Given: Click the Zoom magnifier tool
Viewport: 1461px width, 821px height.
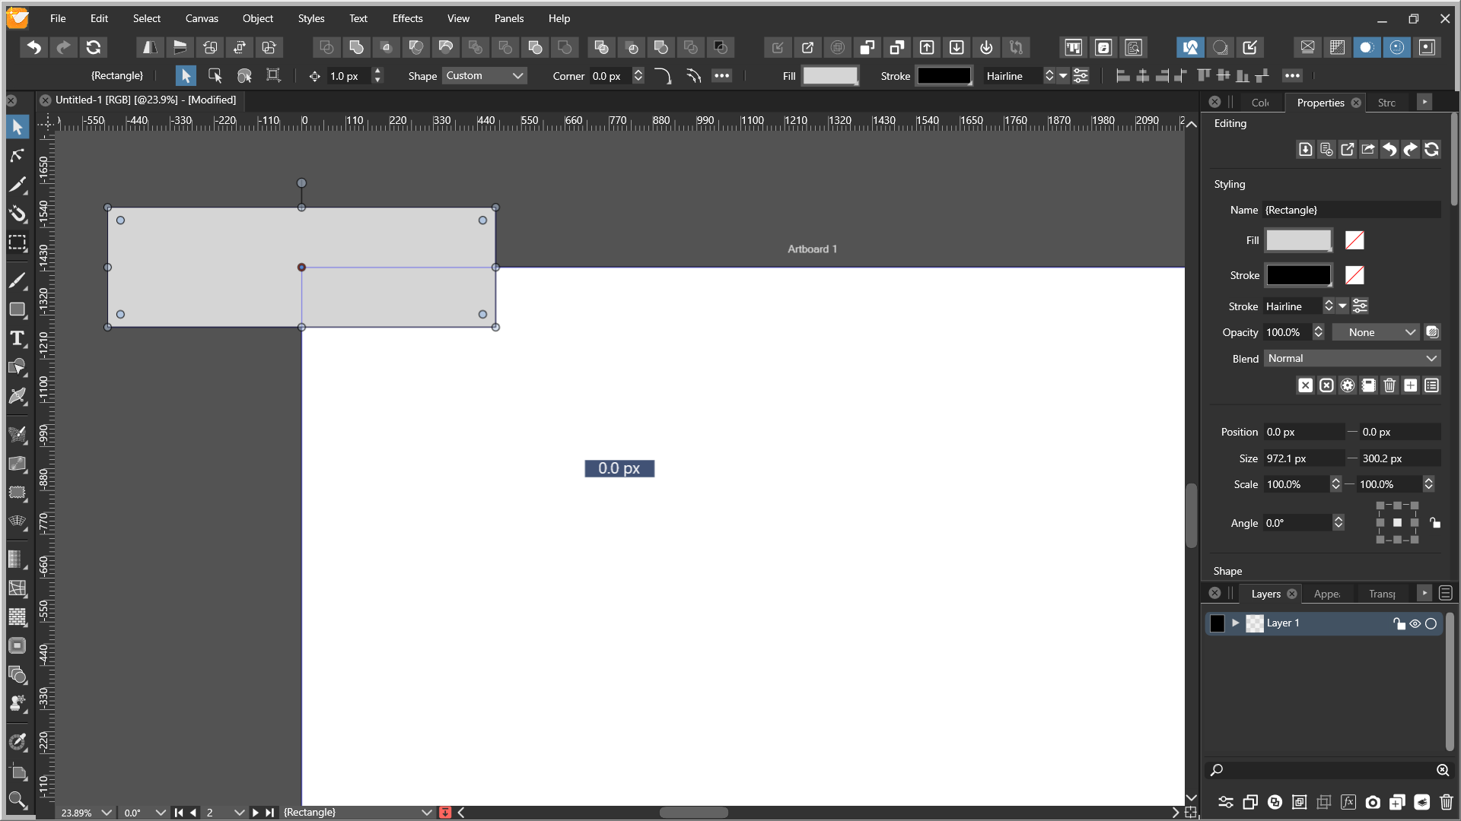Looking at the screenshot, I should tap(17, 800).
